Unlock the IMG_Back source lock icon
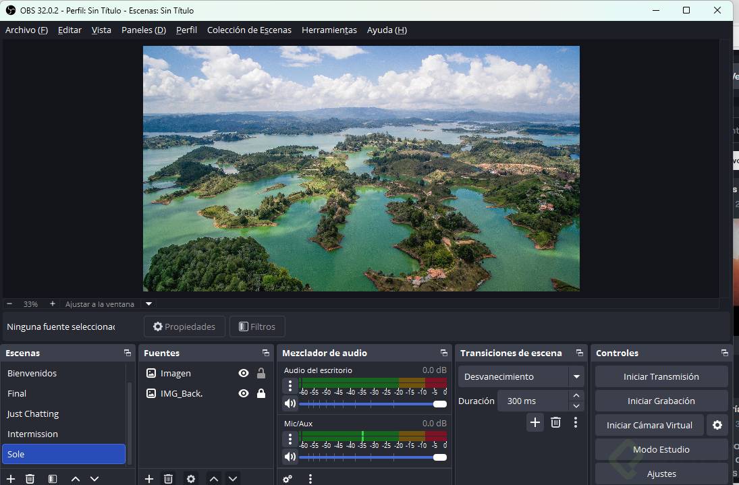 (261, 393)
